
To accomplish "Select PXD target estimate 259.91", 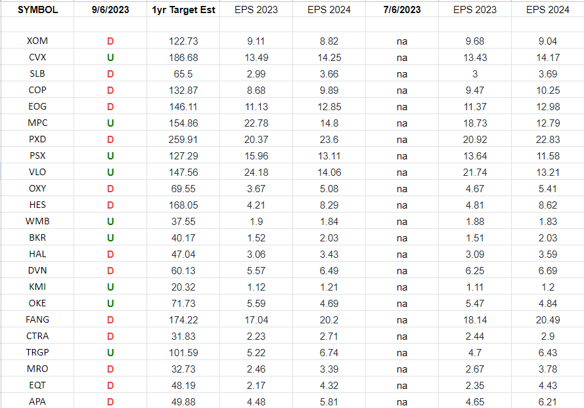I will pyautogui.click(x=183, y=139).
